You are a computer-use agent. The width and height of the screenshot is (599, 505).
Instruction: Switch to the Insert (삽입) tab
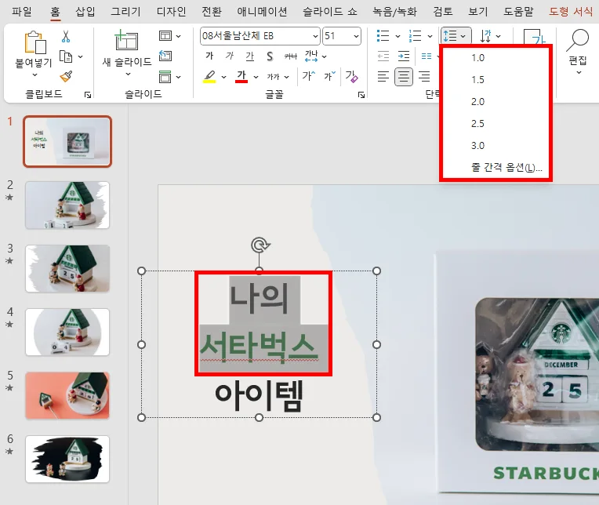click(85, 12)
